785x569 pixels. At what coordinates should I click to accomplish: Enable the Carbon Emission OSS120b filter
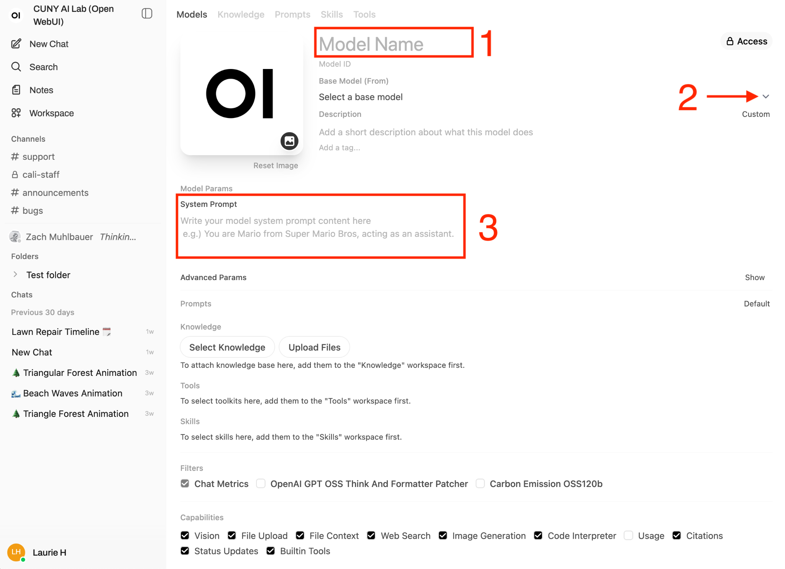click(x=480, y=484)
